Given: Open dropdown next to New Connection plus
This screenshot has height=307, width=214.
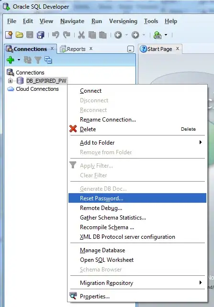Looking at the screenshot, I should 19,60.
